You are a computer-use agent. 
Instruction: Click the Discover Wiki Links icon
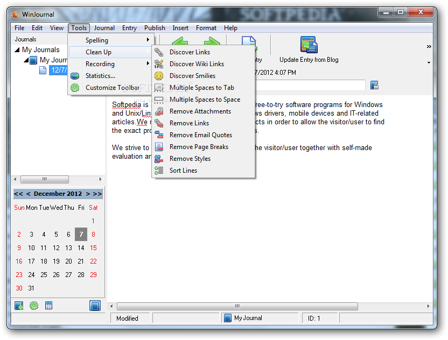159,64
